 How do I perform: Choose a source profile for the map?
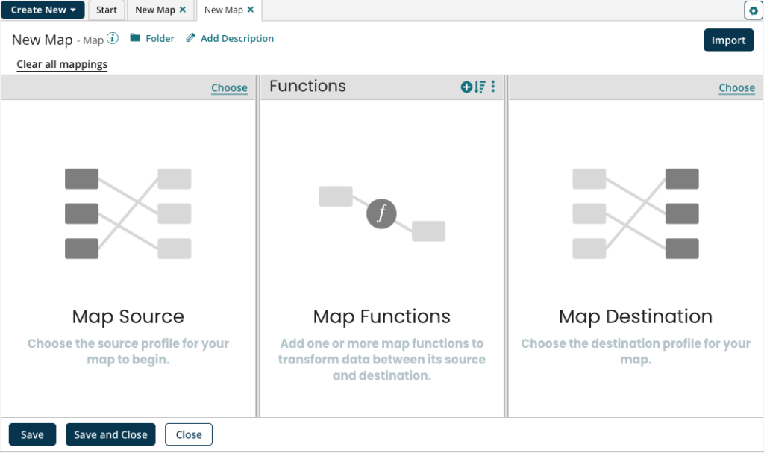pos(229,87)
